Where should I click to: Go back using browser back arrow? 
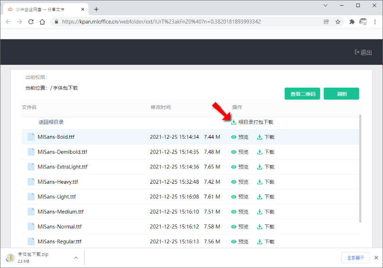[9, 22]
